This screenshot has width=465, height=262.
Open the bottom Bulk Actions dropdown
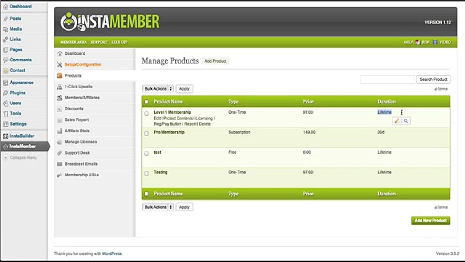158,207
